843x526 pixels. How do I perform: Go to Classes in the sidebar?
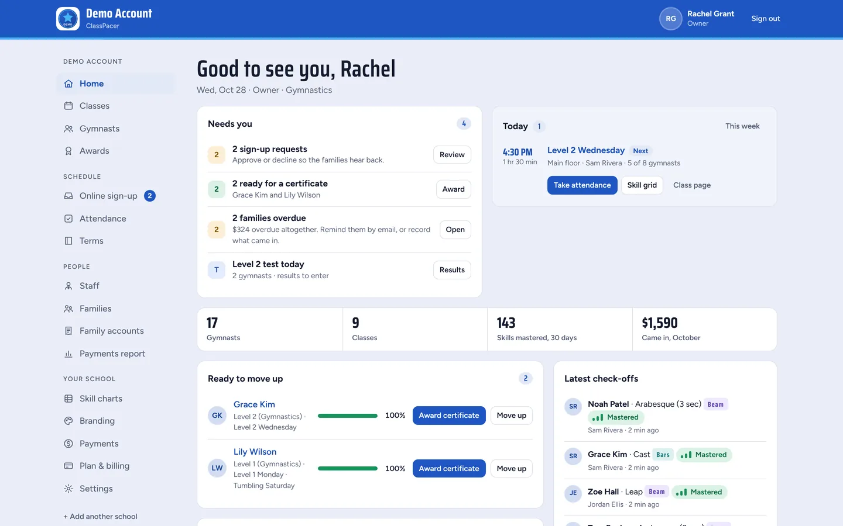click(116, 106)
